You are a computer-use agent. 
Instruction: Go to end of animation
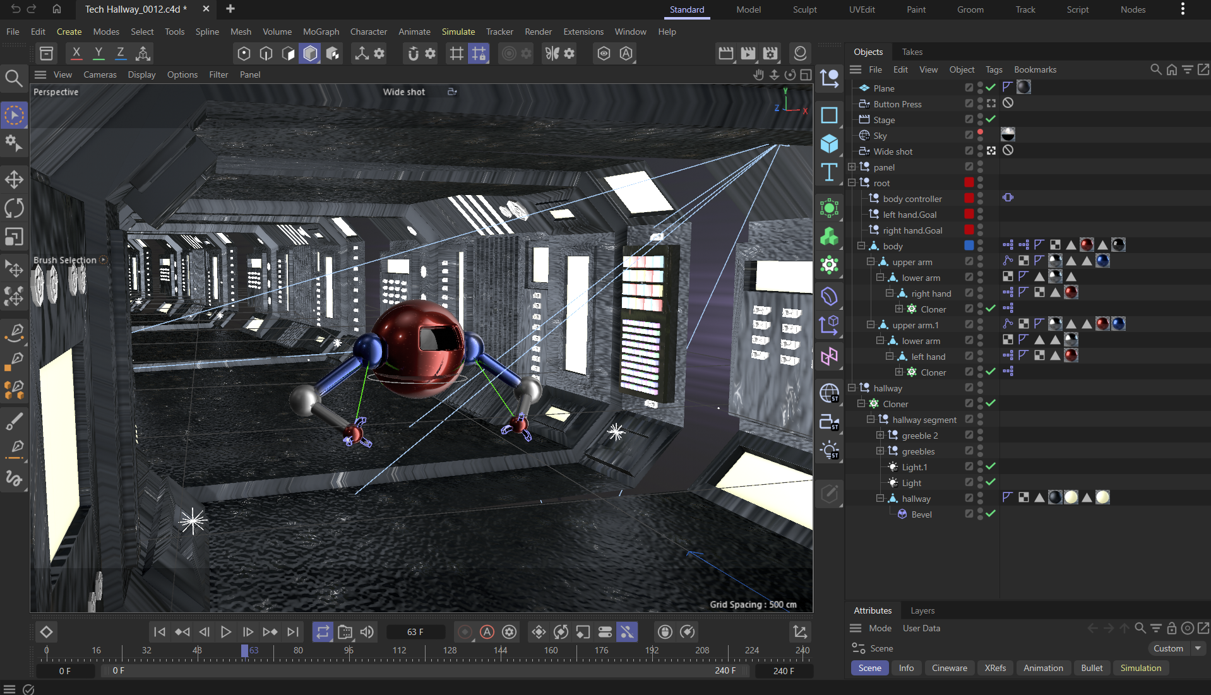pyautogui.click(x=292, y=632)
